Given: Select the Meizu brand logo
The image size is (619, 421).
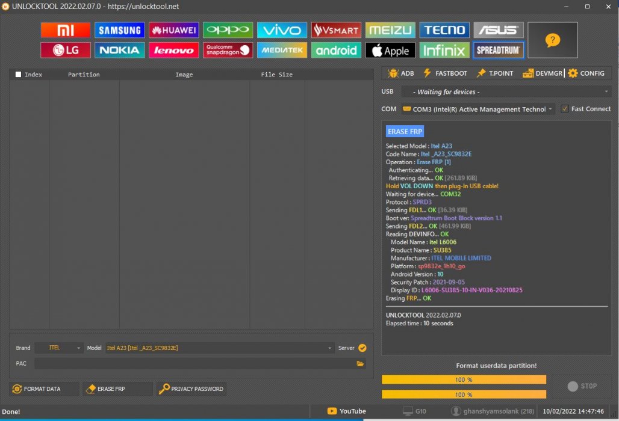Looking at the screenshot, I should (x=390, y=30).
